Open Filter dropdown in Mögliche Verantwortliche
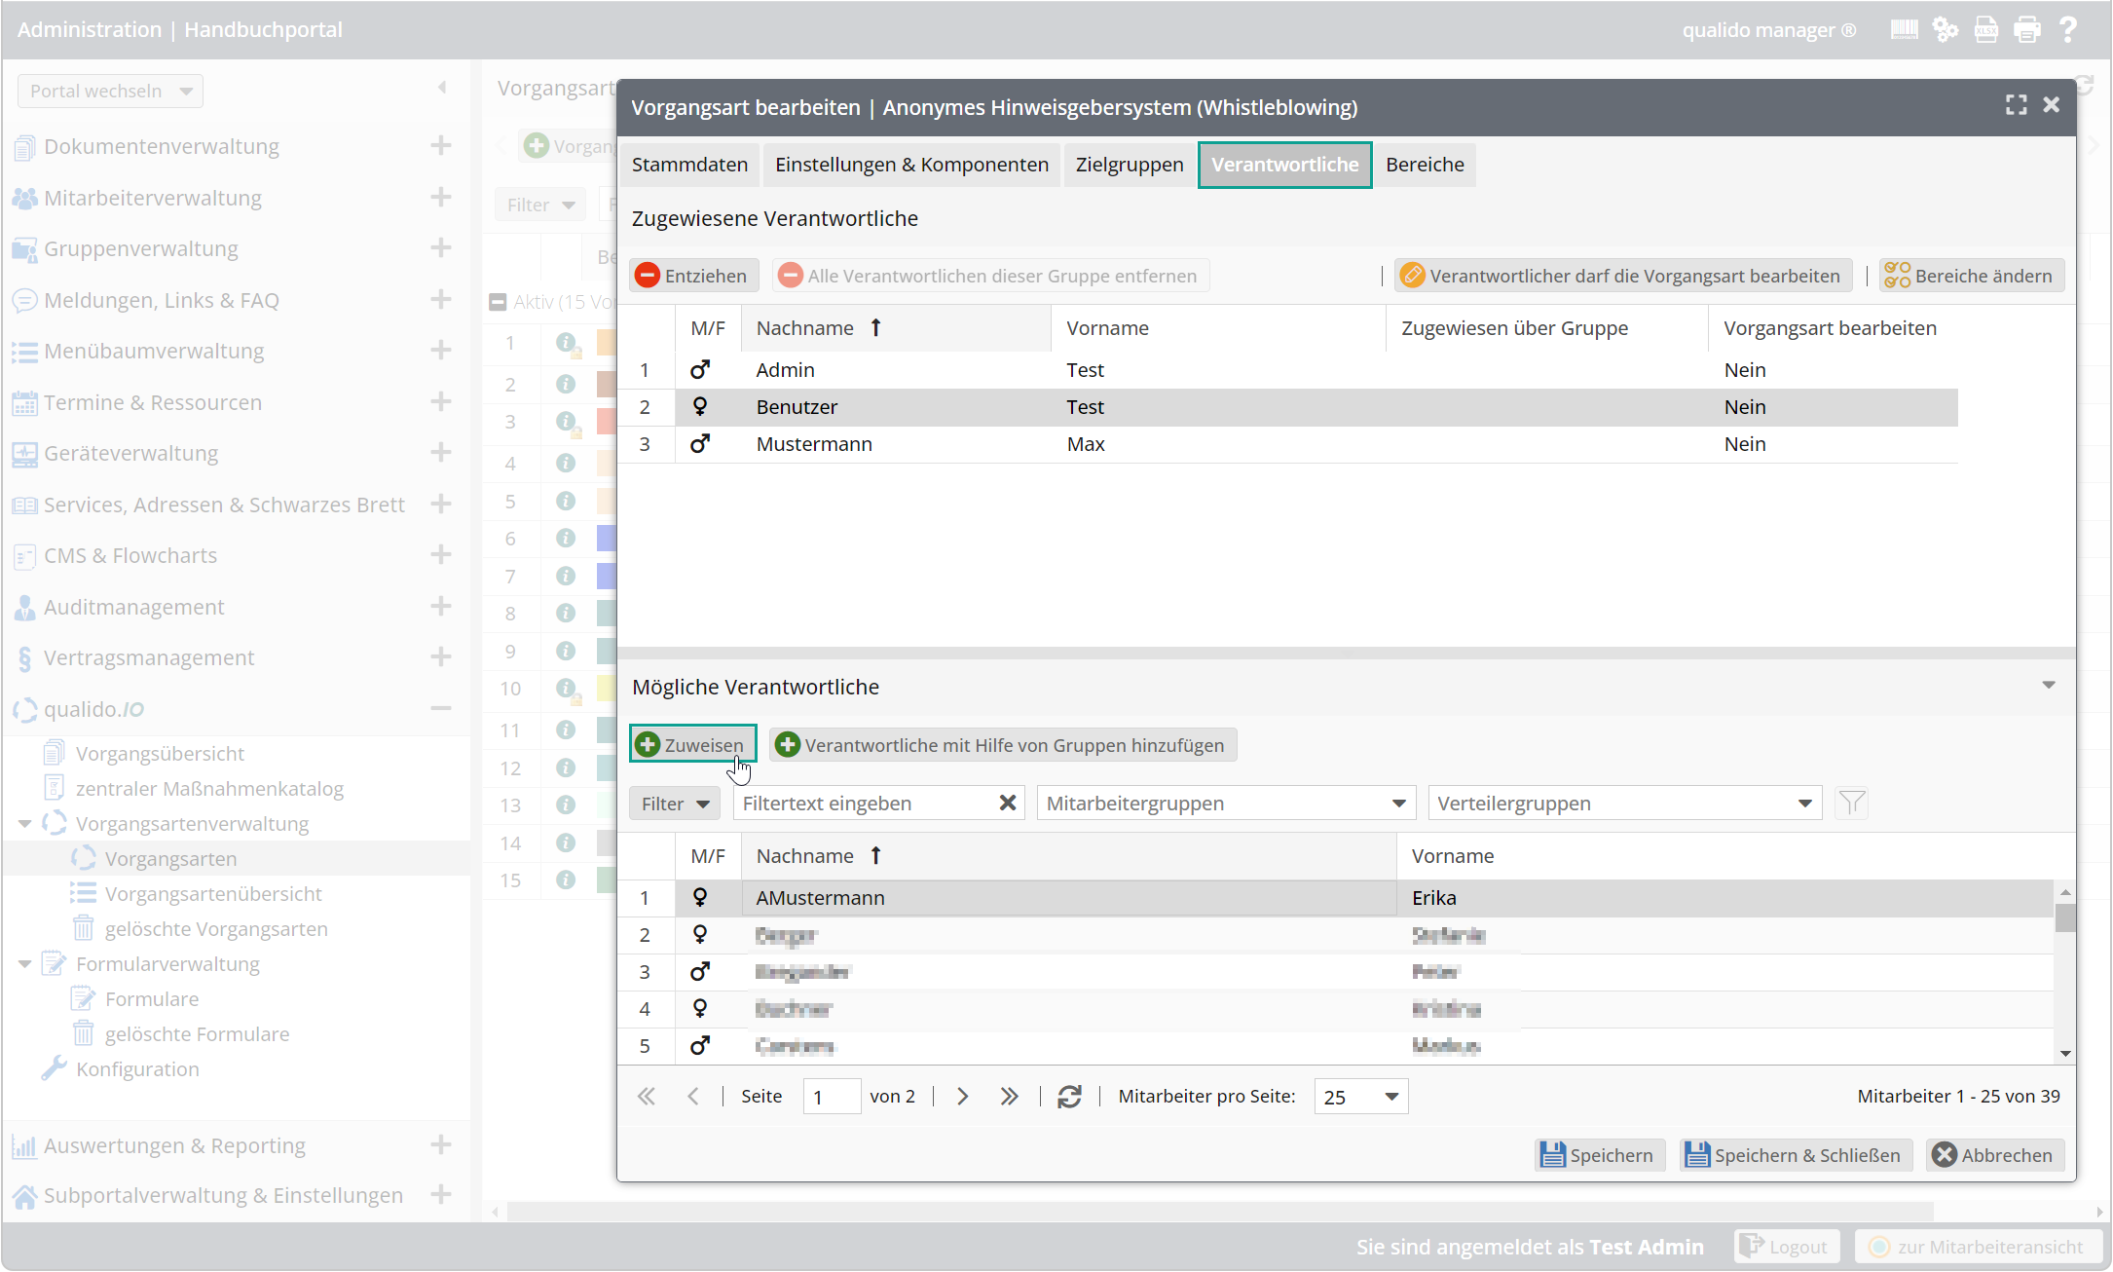 (x=674, y=804)
